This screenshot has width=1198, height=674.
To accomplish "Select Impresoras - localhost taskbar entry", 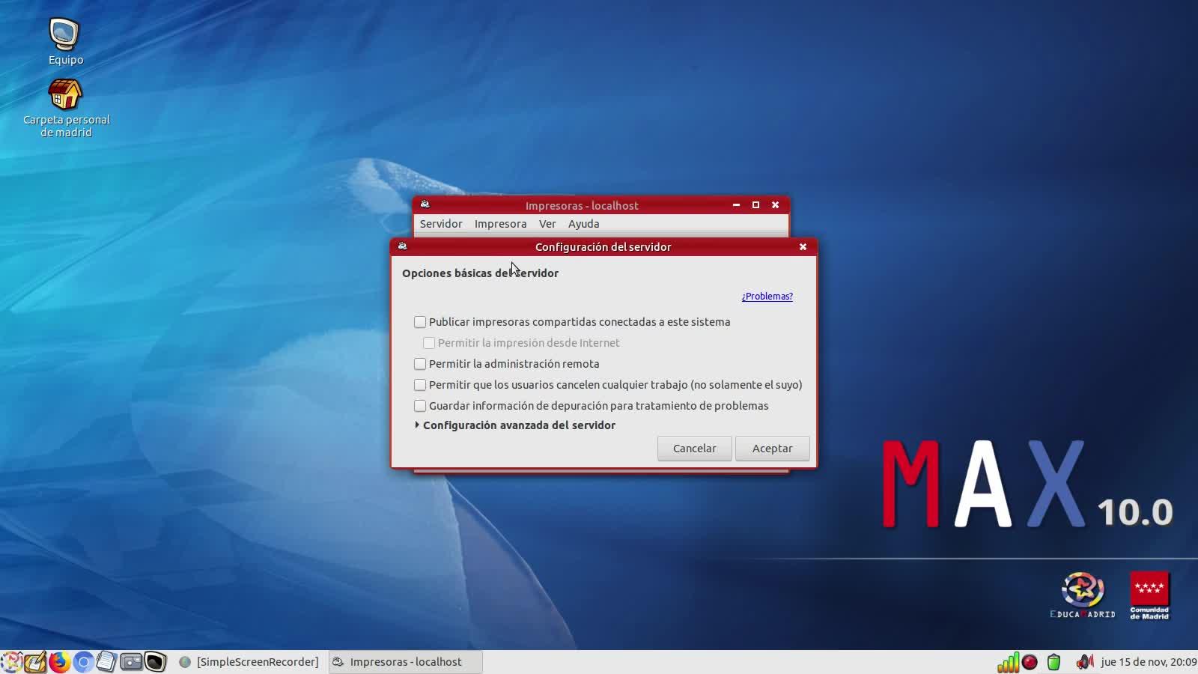I will [405, 662].
